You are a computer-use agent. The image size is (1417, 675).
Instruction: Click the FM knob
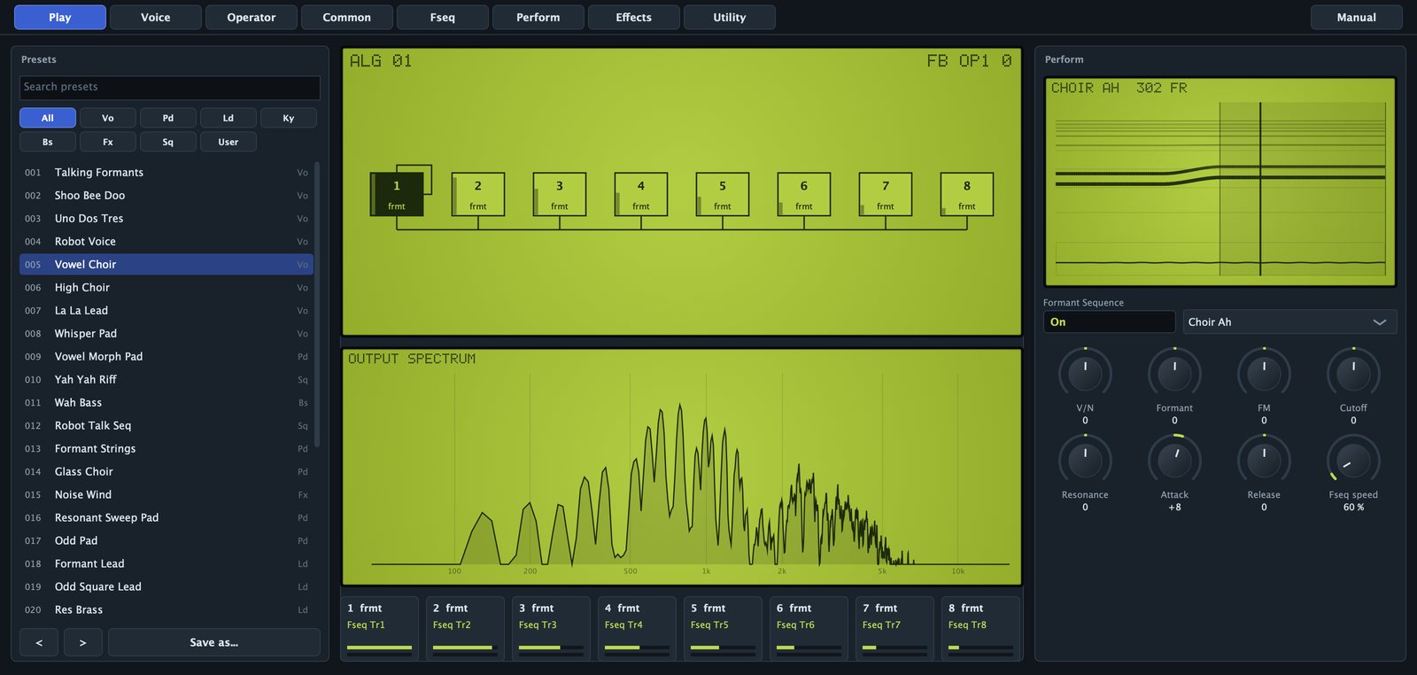[x=1264, y=373]
